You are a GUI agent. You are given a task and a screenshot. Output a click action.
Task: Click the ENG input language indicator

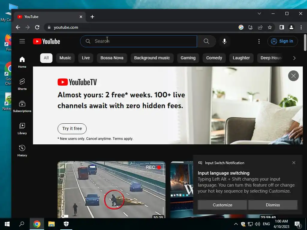(266, 224)
